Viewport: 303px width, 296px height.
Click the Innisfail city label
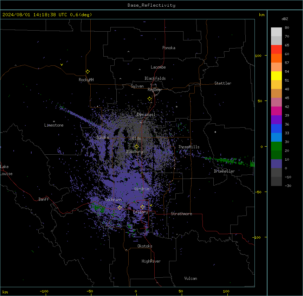click(146, 115)
